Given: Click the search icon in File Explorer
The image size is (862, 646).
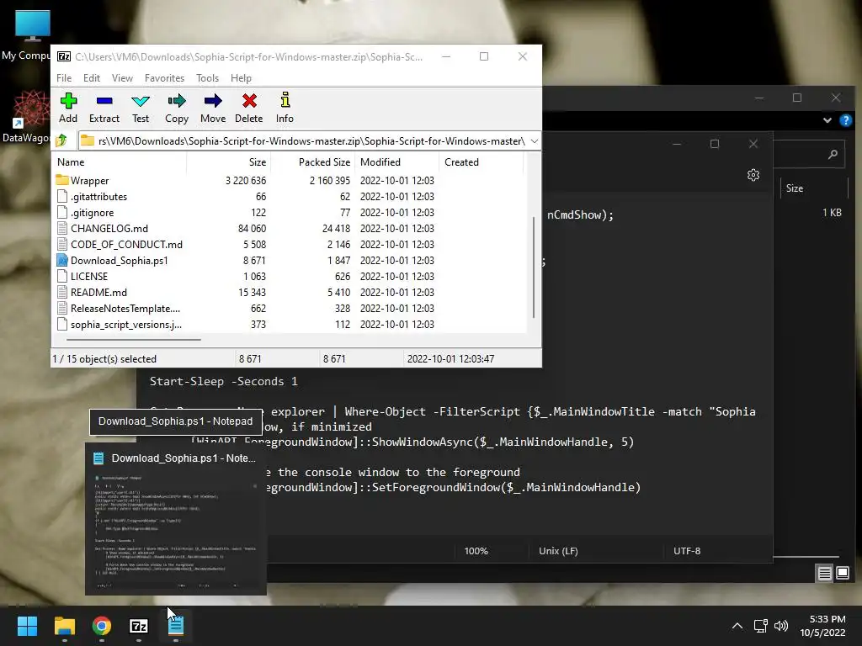Looking at the screenshot, I should [833, 155].
